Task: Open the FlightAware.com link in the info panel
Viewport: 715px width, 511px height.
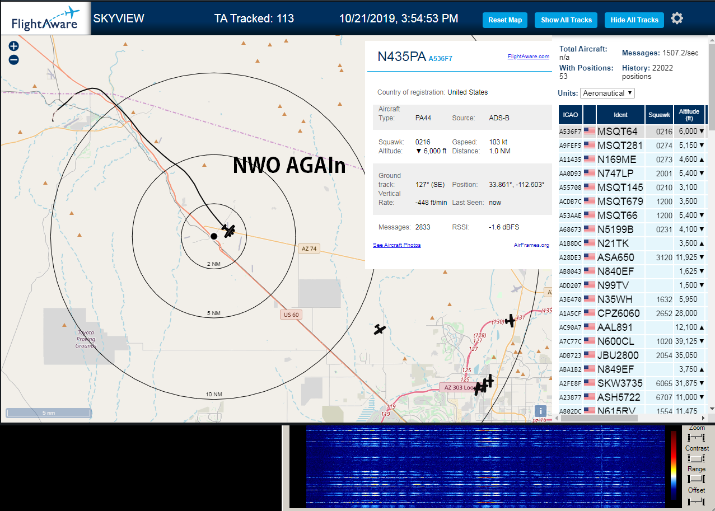Action: [529, 56]
